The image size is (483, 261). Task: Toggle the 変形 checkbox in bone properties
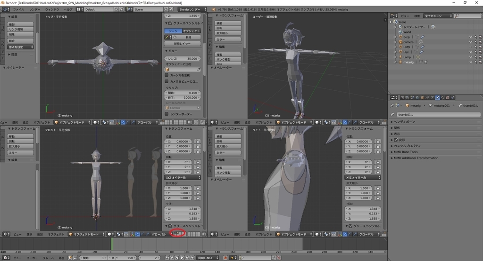[x=396, y=140]
